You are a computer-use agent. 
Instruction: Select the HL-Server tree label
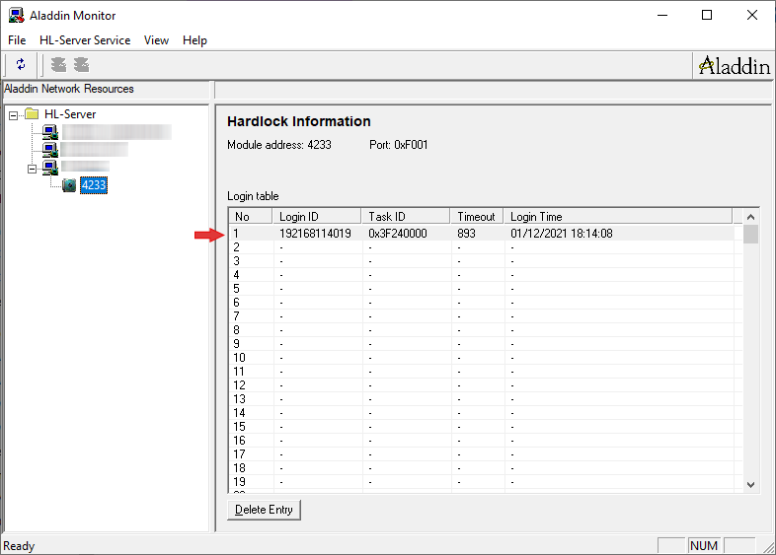(70, 114)
